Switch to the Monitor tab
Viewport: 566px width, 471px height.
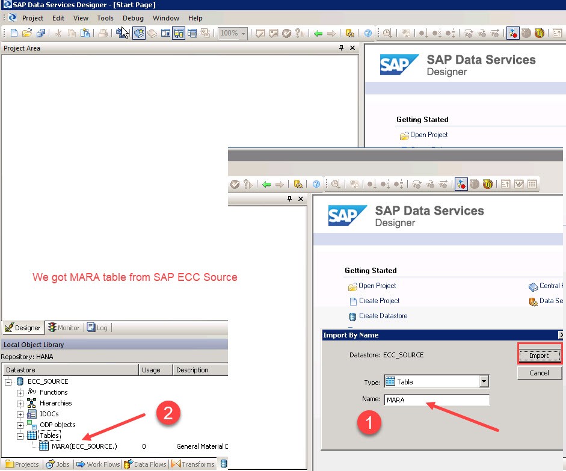(x=64, y=328)
